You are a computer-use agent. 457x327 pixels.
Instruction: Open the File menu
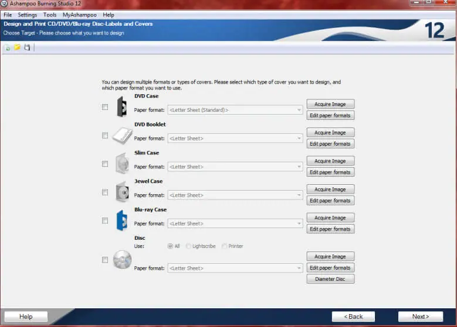(8, 15)
